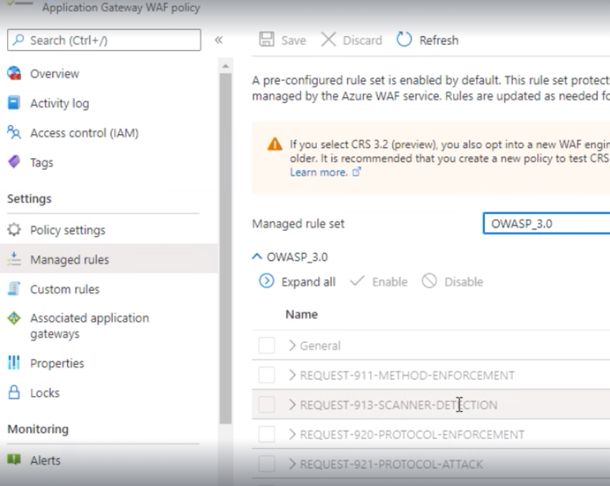610x486 pixels.
Task: Click the Refresh button label
Action: coord(439,40)
